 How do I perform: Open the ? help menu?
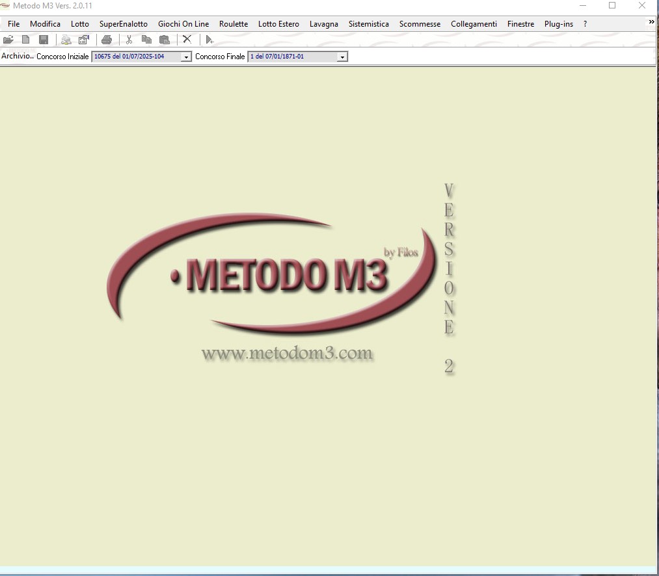point(585,24)
